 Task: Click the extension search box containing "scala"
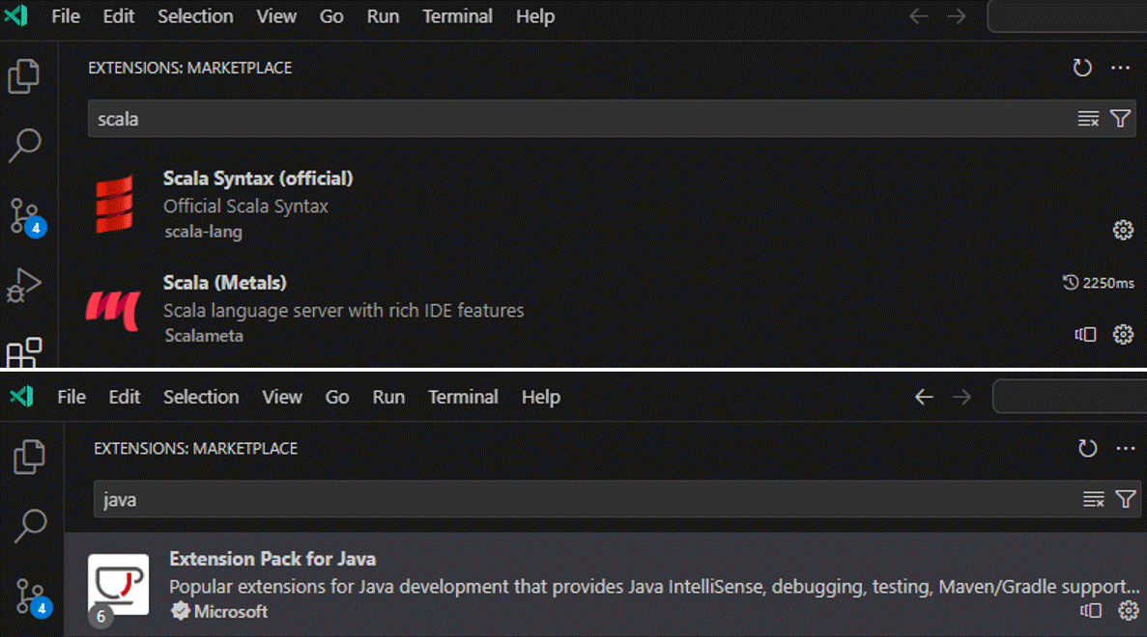[580, 119]
